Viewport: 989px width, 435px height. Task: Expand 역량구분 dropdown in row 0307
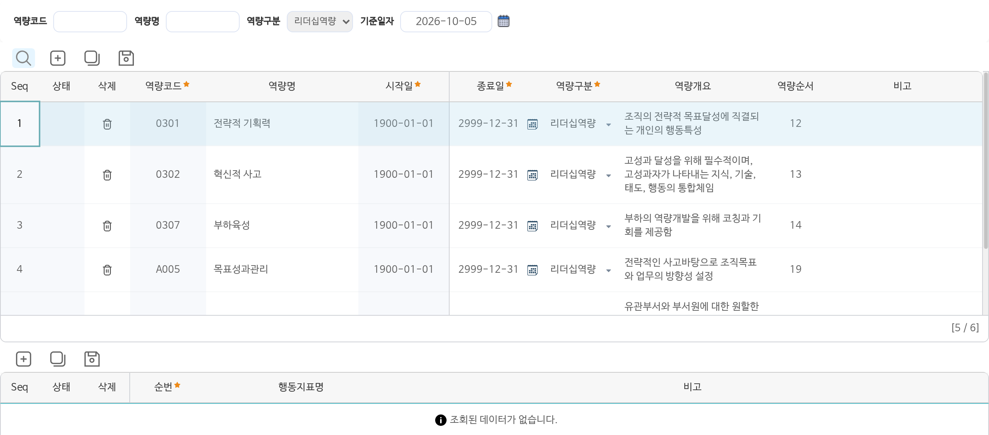[x=608, y=227]
